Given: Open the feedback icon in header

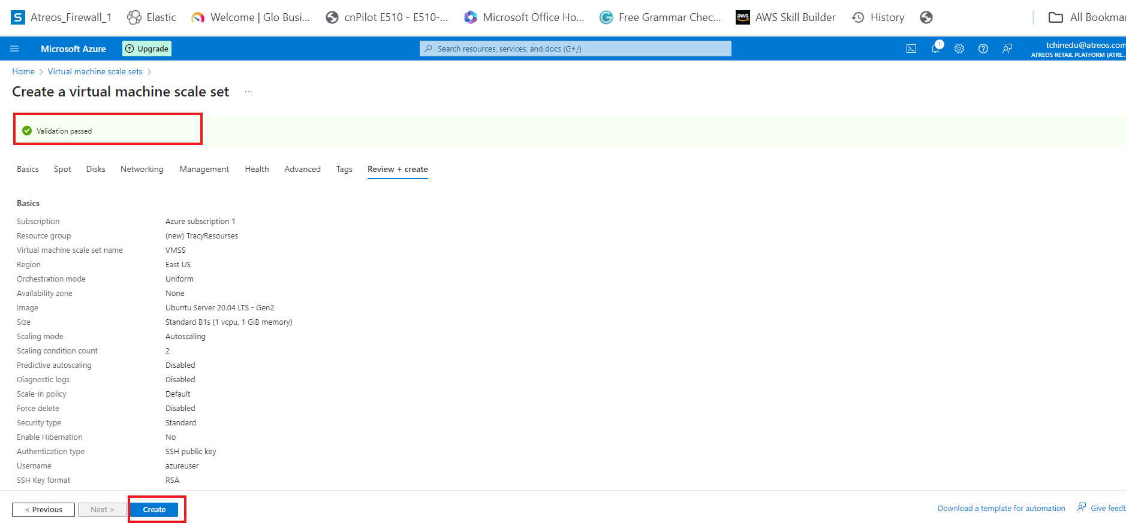Looking at the screenshot, I should [x=1007, y=49].
